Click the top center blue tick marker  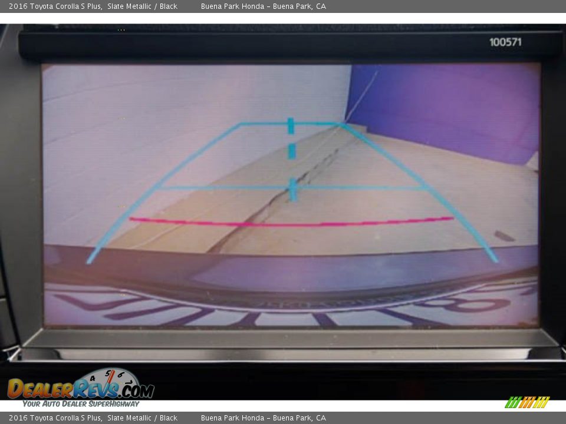(x=291, y=125)
